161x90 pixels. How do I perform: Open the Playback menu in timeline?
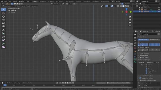[x=10, y=83]
